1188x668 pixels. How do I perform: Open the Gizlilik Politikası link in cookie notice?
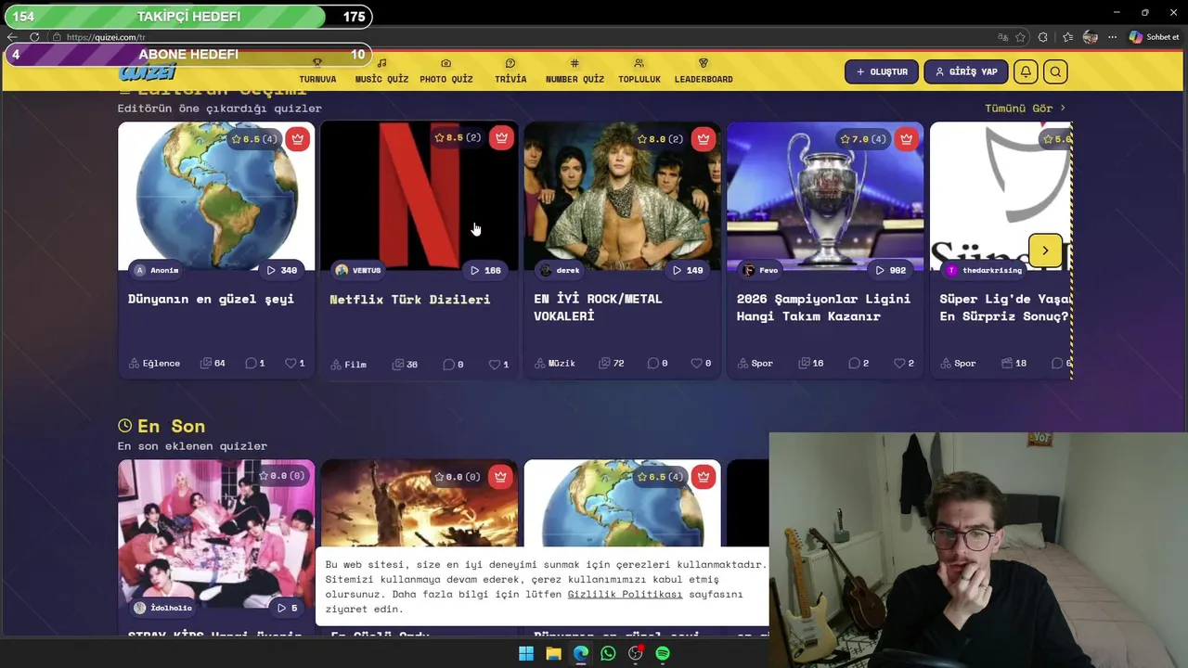tap(625, 595)
